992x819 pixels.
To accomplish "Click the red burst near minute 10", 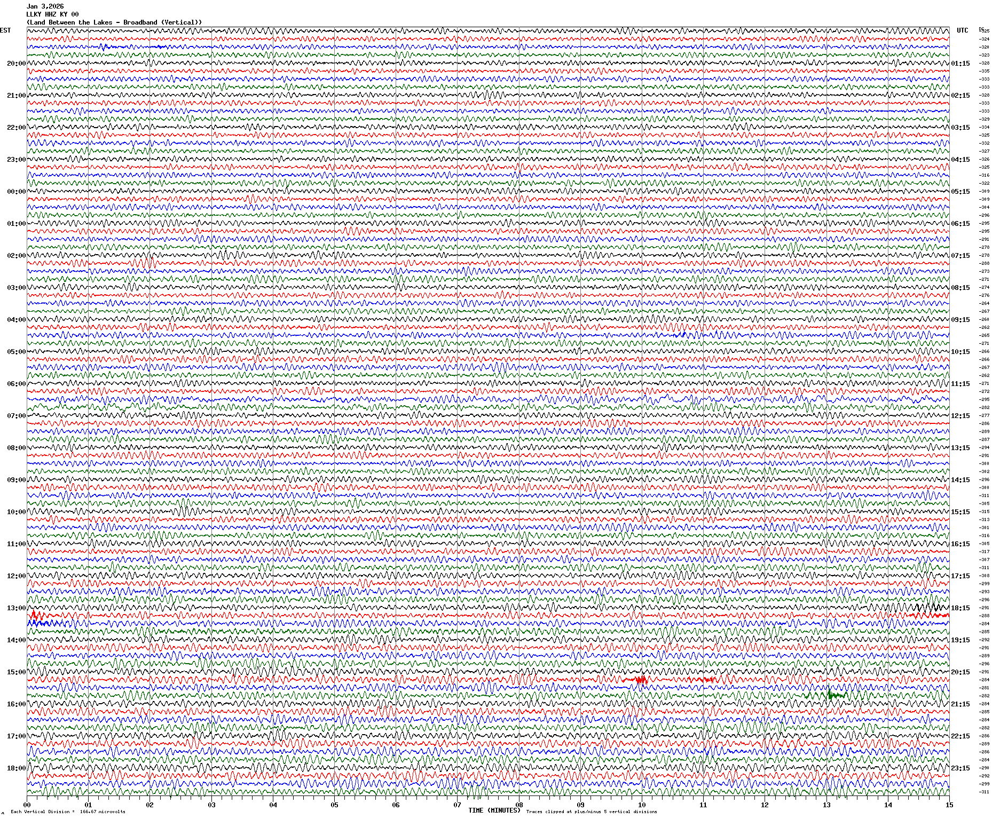I will 641,680.
